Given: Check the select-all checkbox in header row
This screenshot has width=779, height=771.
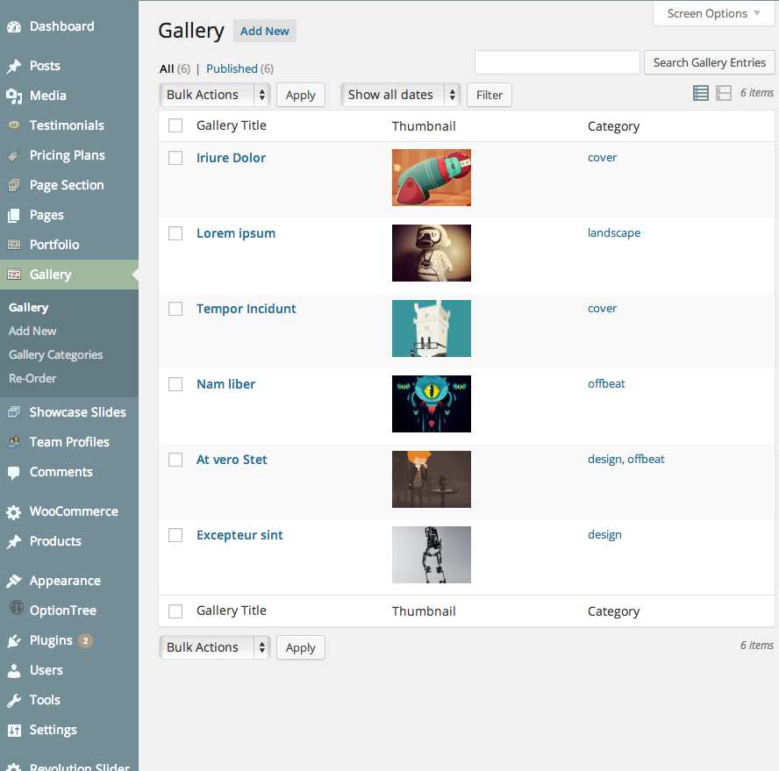Looking at the screenshot, I should 175,125.
